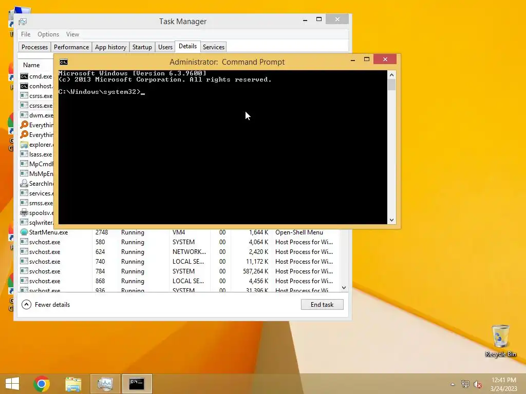The width and height of the screenshot is (526, 394).
Task: Click the End task button
Action: (x=322, y=305)
